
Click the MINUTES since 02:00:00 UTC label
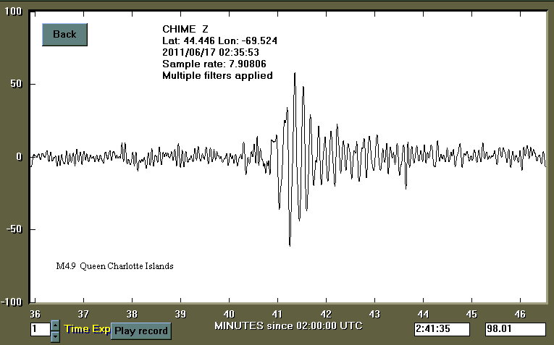tap(288, 325)
